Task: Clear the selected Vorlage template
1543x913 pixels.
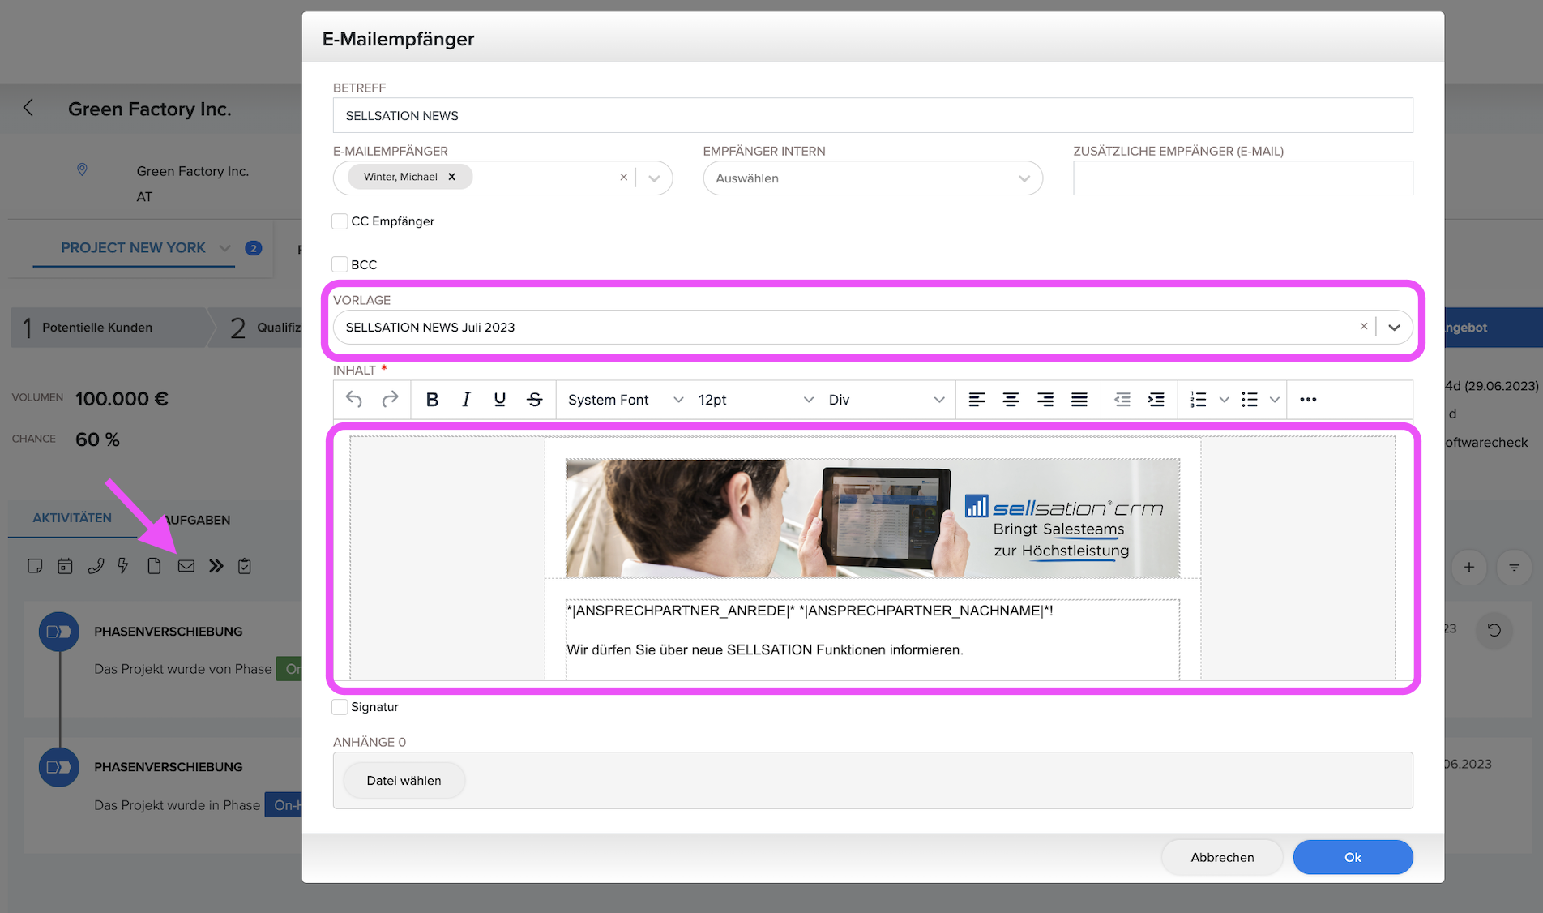Action: (1364, 326)
